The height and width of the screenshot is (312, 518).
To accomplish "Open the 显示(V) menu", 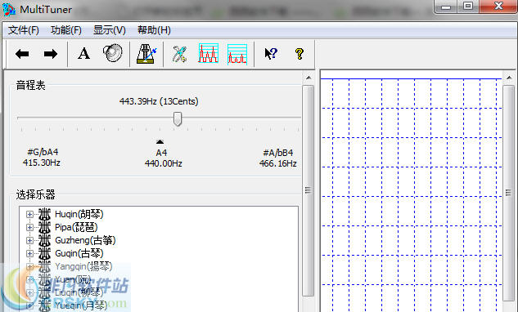I will tap(110, 30).
